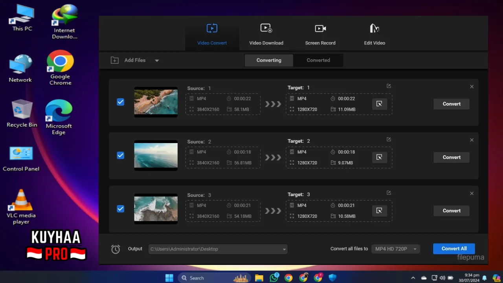The width and height of the screenshot is (503, 283).
Task: Click the edit pencil icon for Target 3
Action: click(389, 193)
